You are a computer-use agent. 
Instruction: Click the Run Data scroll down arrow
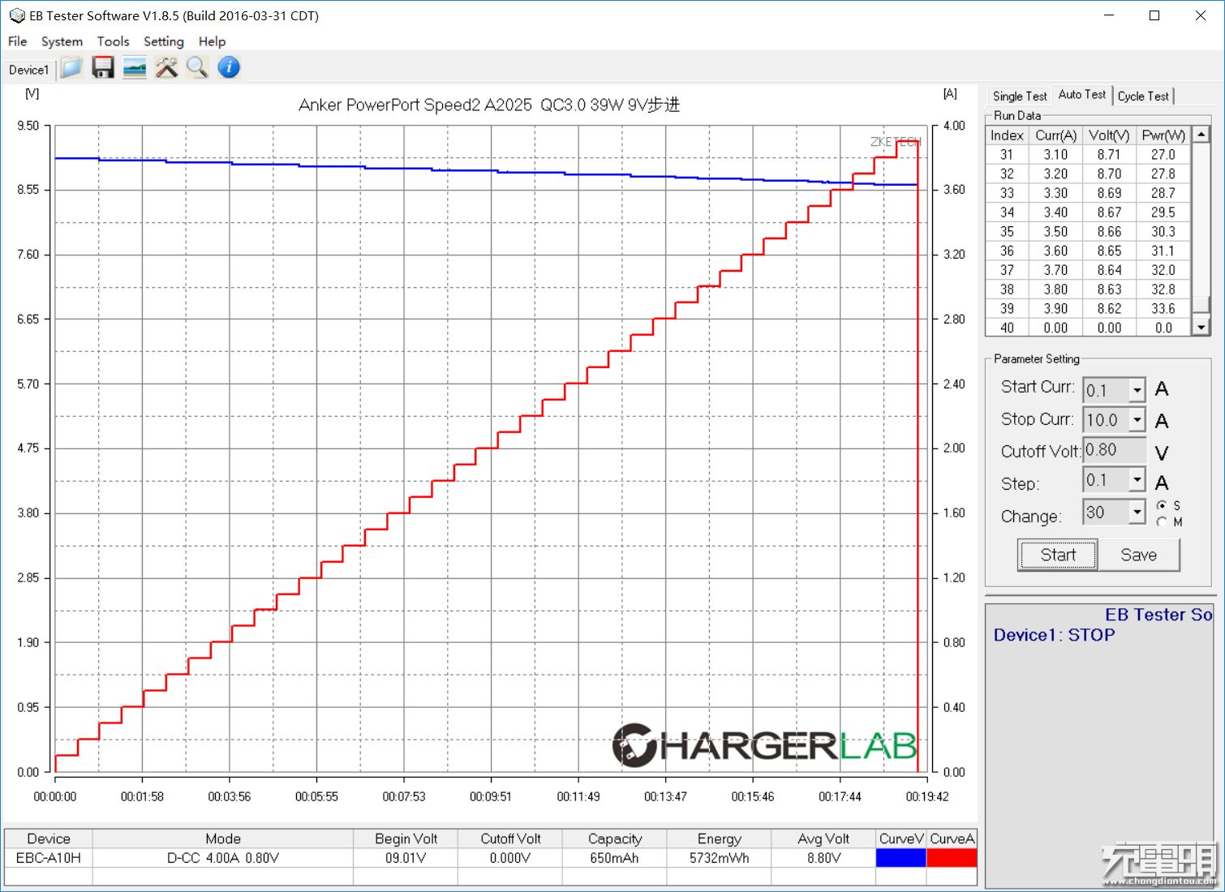point(1201,328)
